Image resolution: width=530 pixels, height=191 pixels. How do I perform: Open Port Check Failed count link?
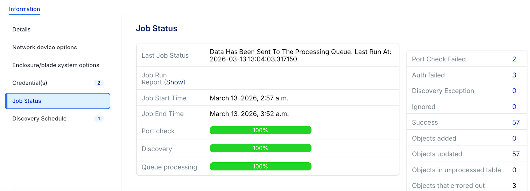coord(514,59)
